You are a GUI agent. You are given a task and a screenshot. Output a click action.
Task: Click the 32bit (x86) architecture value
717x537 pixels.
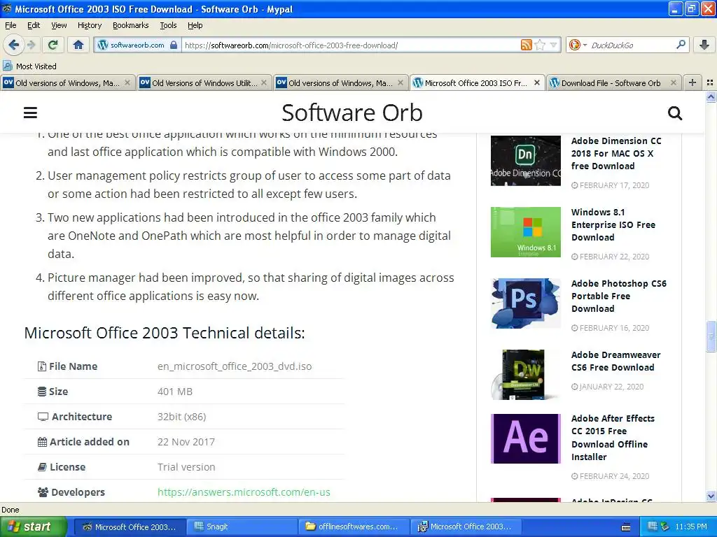tap(181, 417)
